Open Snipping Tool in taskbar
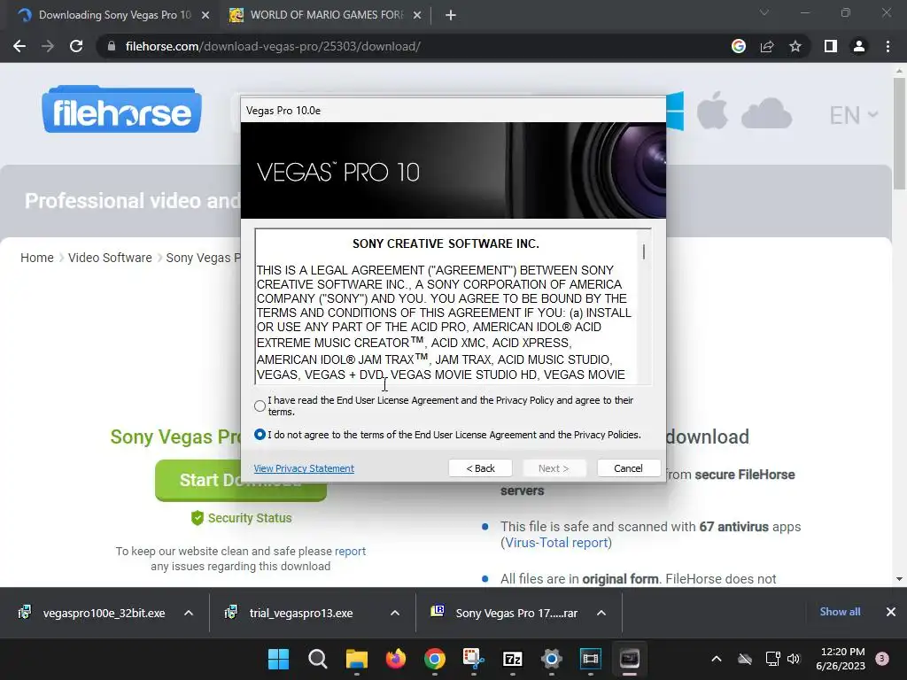 [x=473, y=659]
